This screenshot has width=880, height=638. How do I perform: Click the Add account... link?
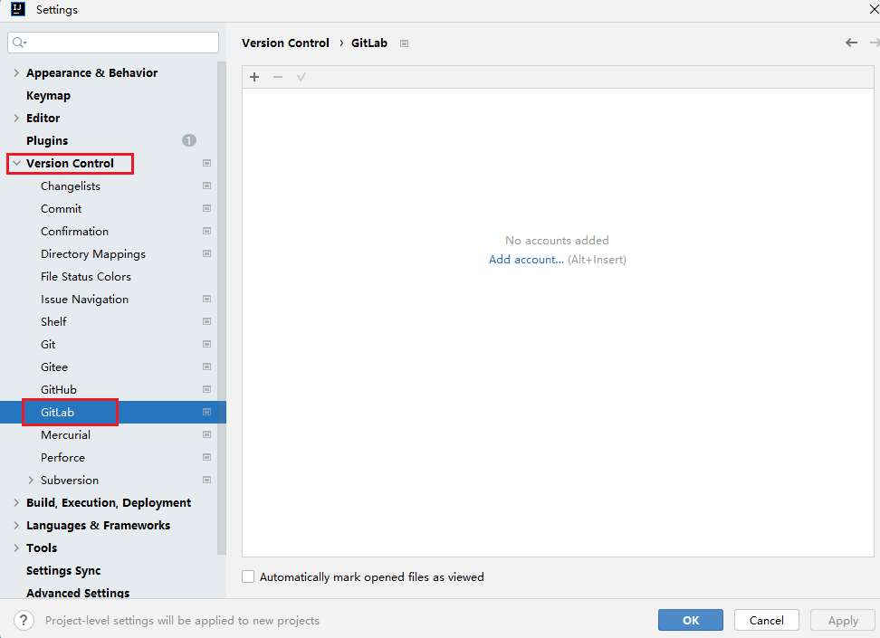(x=526, y=259)
